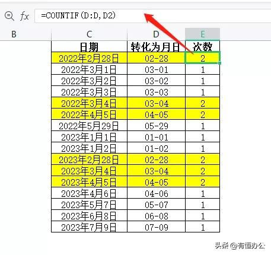271x255 pixels.
Task: Select the count cell in 2022年5月29日 row
Action: (x=202, y=125)
